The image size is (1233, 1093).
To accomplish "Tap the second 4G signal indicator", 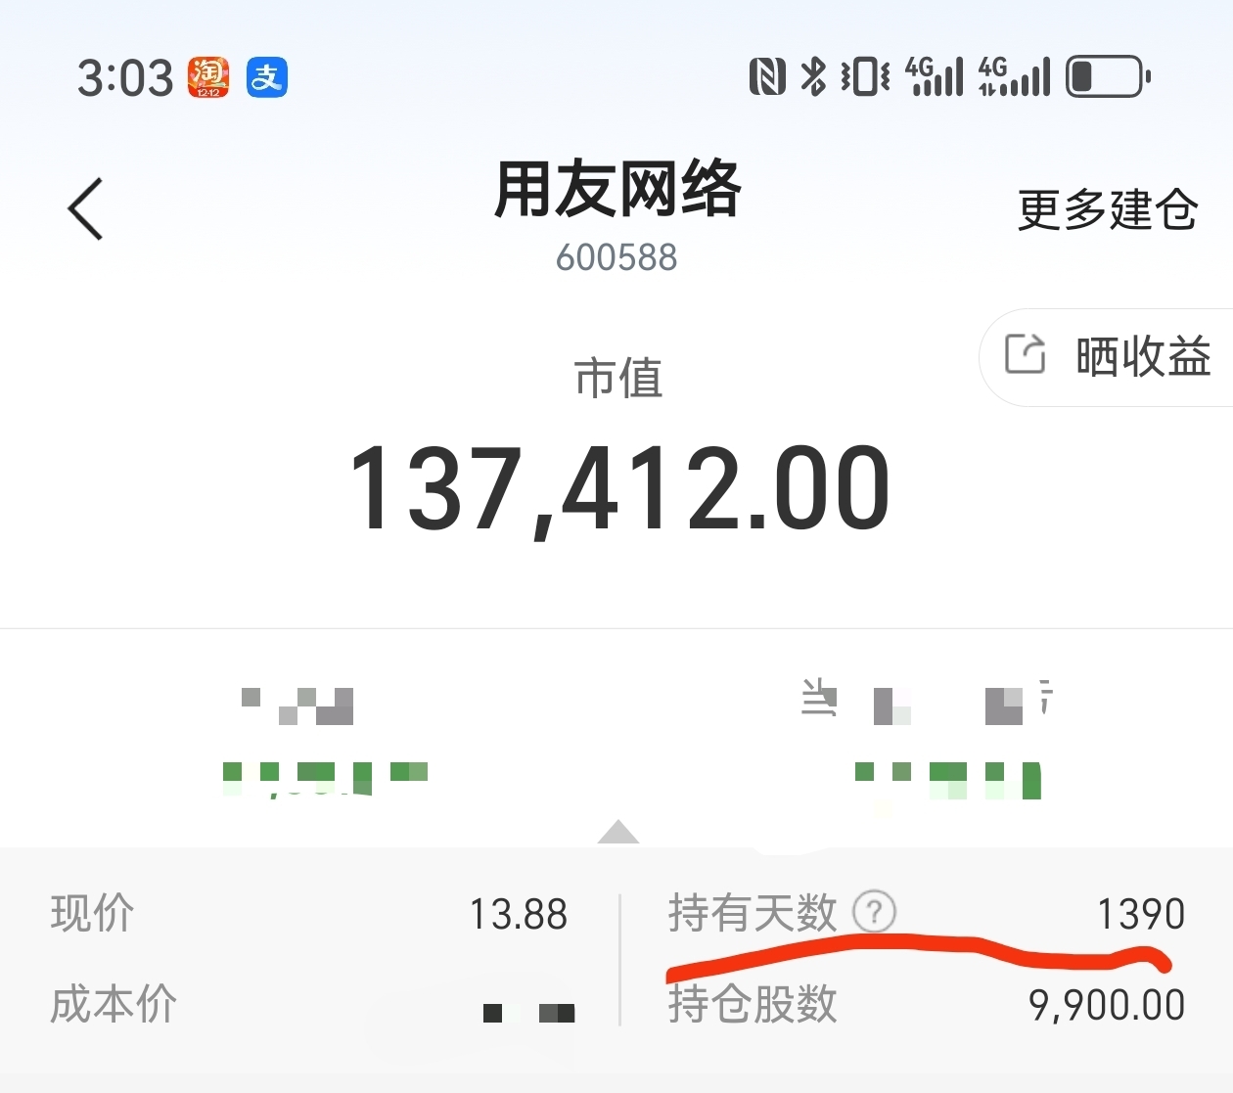I will [1015, 76].
